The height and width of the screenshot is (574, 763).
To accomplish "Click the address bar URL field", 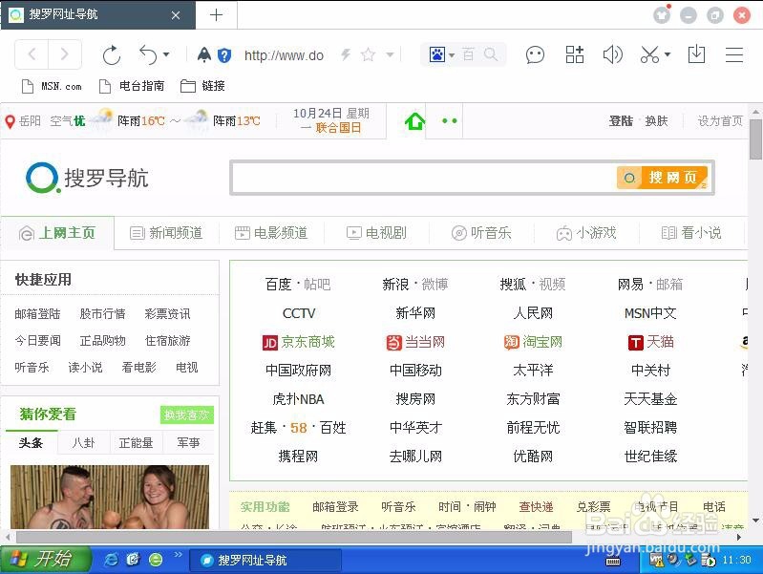I will click(x=284, y=55).
